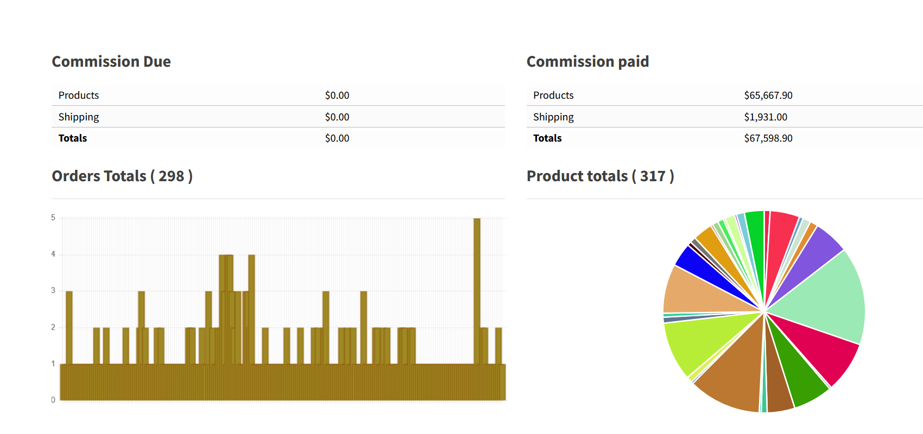This screenshot has height=434, width=923.
Task: Select the tan peach slice on the pie's left
Action: pyautogui.click(x=695, y=290)
